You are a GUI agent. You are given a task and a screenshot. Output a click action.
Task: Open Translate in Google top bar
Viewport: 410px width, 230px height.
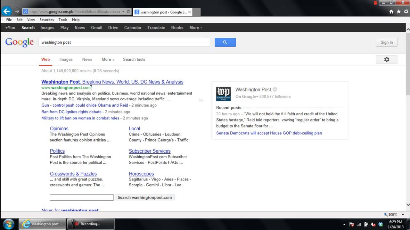(156, 28)
